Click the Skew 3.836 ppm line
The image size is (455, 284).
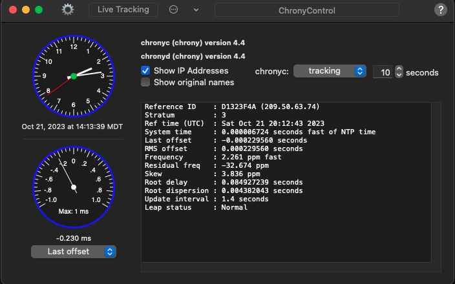(202, 174)
